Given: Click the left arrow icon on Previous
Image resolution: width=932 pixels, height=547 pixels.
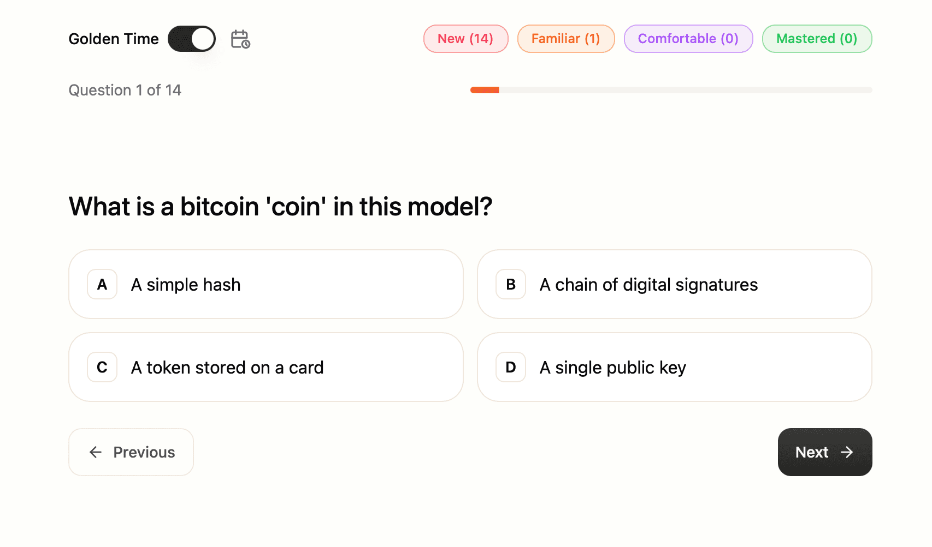Looking at the screenshot, I should [x=96, y=452].
